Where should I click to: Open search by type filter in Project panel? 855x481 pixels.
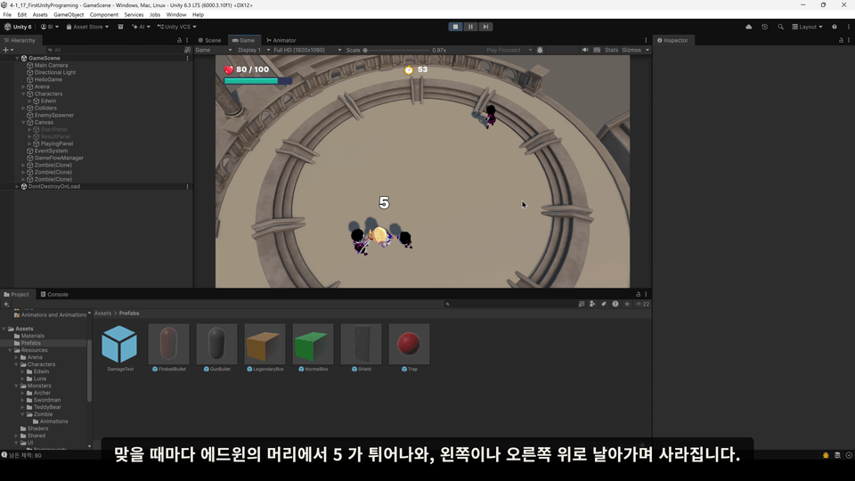pyautogui.click(x=592, y=305)
